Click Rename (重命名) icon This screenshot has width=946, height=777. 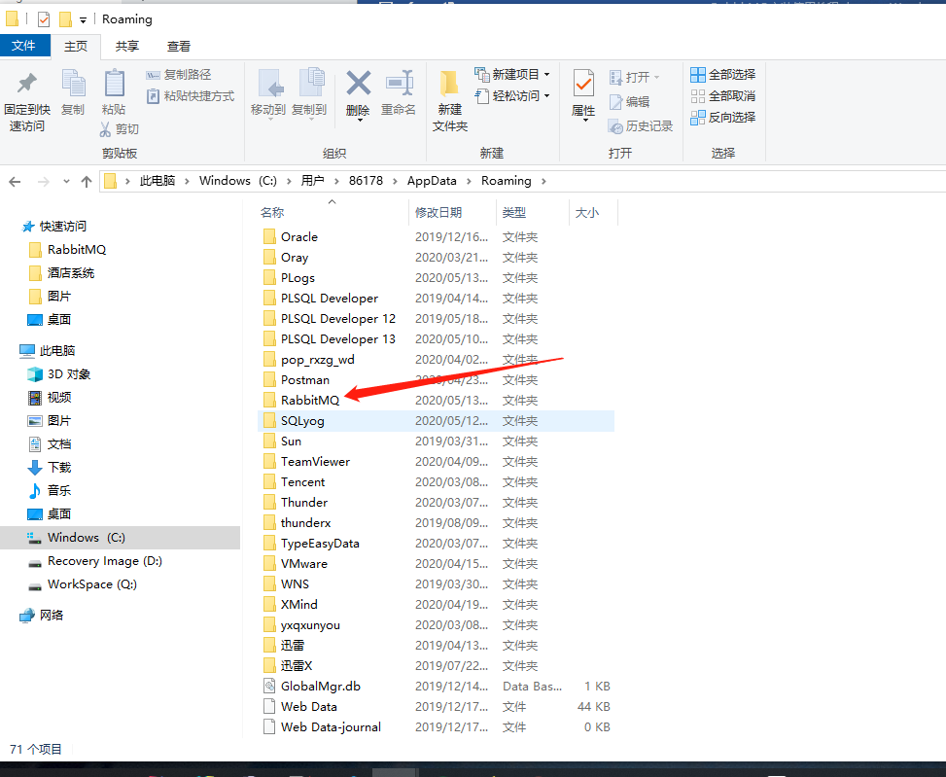coord(399,91)
